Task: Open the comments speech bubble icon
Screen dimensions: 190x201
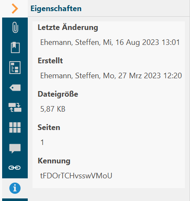Action: [15, 148]
